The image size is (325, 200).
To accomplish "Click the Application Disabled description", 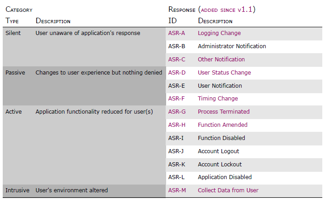I will [x=225, y=177].
